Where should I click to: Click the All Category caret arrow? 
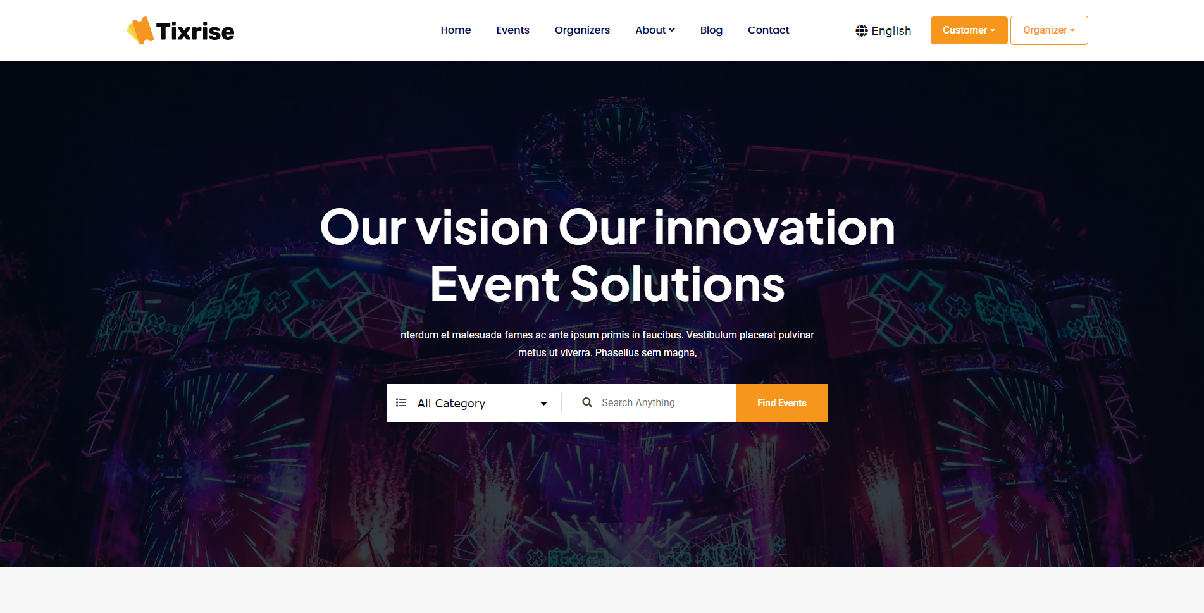pyautogui.click(x=543, y=404)
